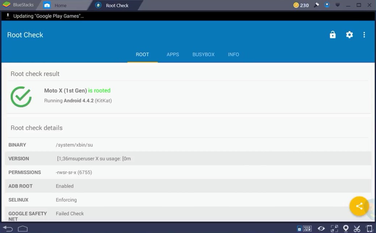Click the GOOGLE SAFETY NET row label
The height and width of the screenshot is (233, 376).
tap(28, 216)
